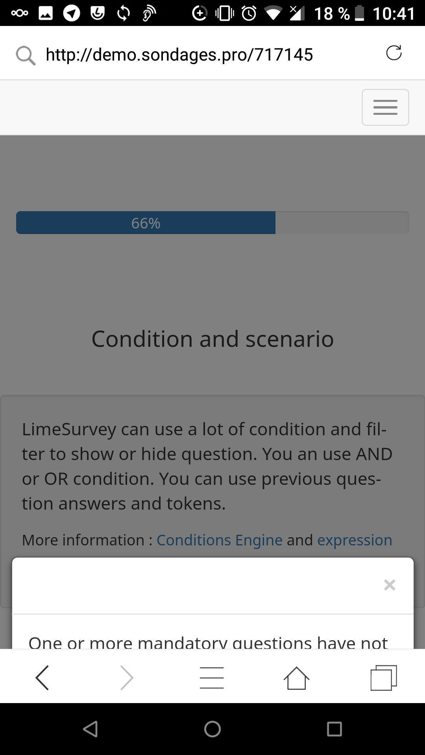
Task: Tap the search magnifier icon
Action: tap(25, 55)
